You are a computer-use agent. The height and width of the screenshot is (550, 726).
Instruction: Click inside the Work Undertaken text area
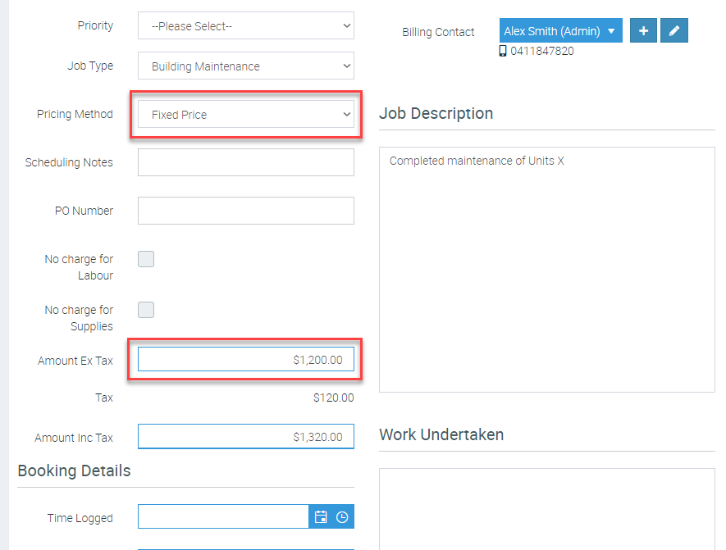coord(546,508)
